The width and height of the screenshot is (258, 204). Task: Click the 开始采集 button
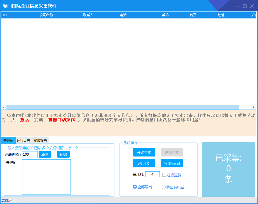144,152
